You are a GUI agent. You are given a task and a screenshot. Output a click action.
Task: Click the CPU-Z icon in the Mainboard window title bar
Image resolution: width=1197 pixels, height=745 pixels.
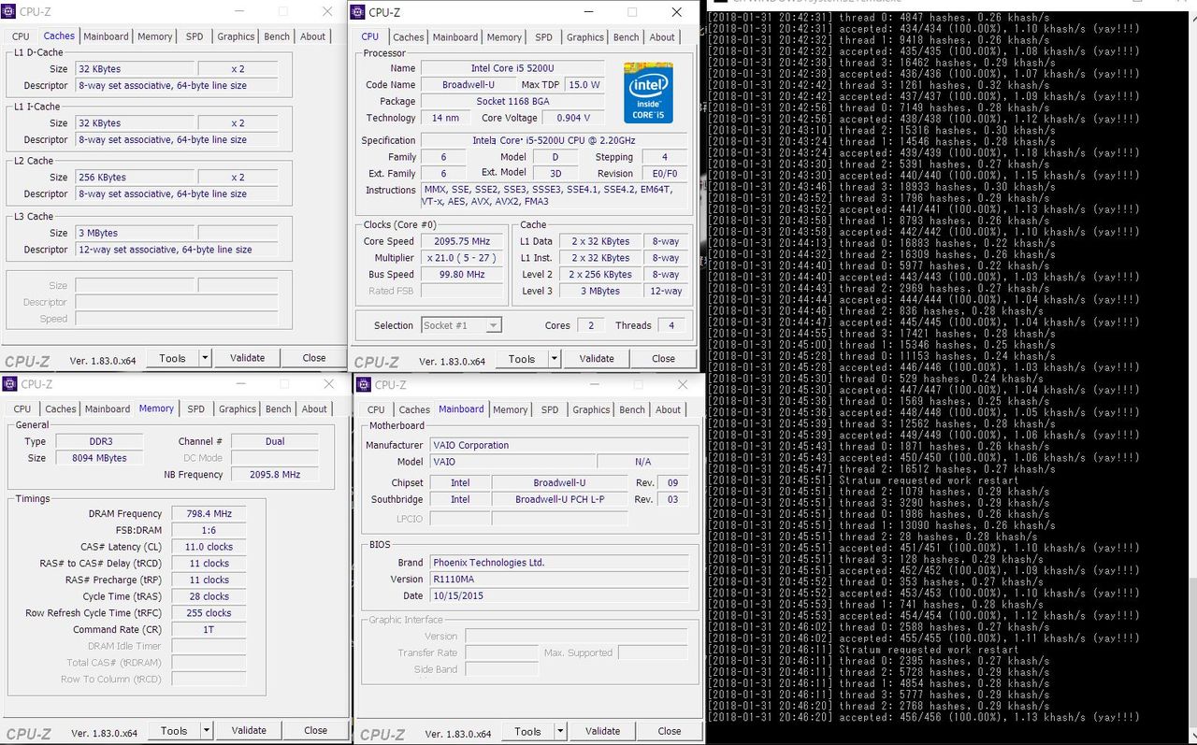[365, 385]
